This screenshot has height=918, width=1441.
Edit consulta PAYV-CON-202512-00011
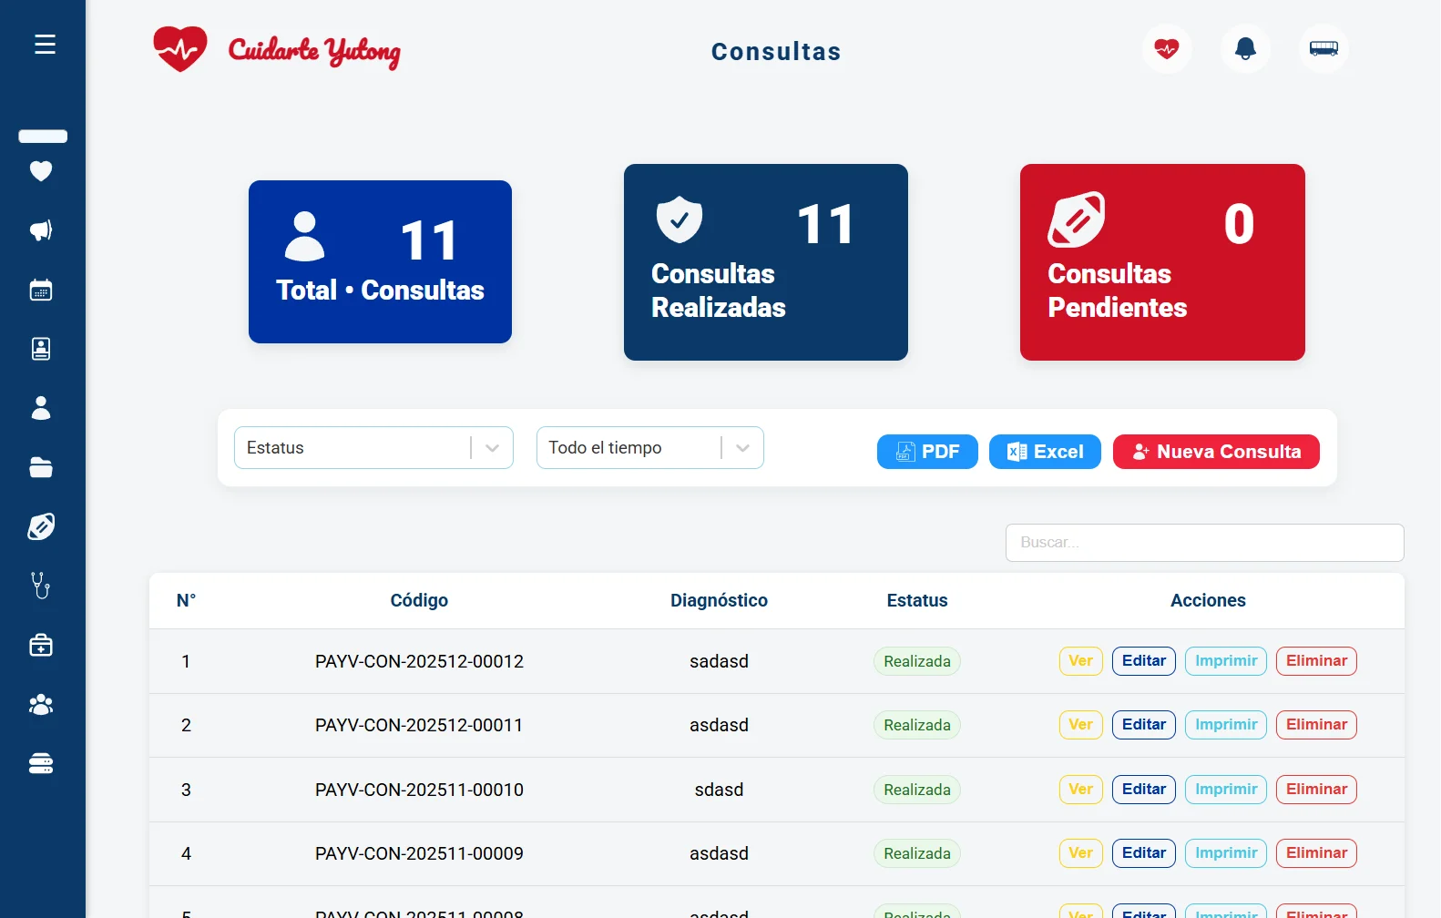pos(1144,725)
